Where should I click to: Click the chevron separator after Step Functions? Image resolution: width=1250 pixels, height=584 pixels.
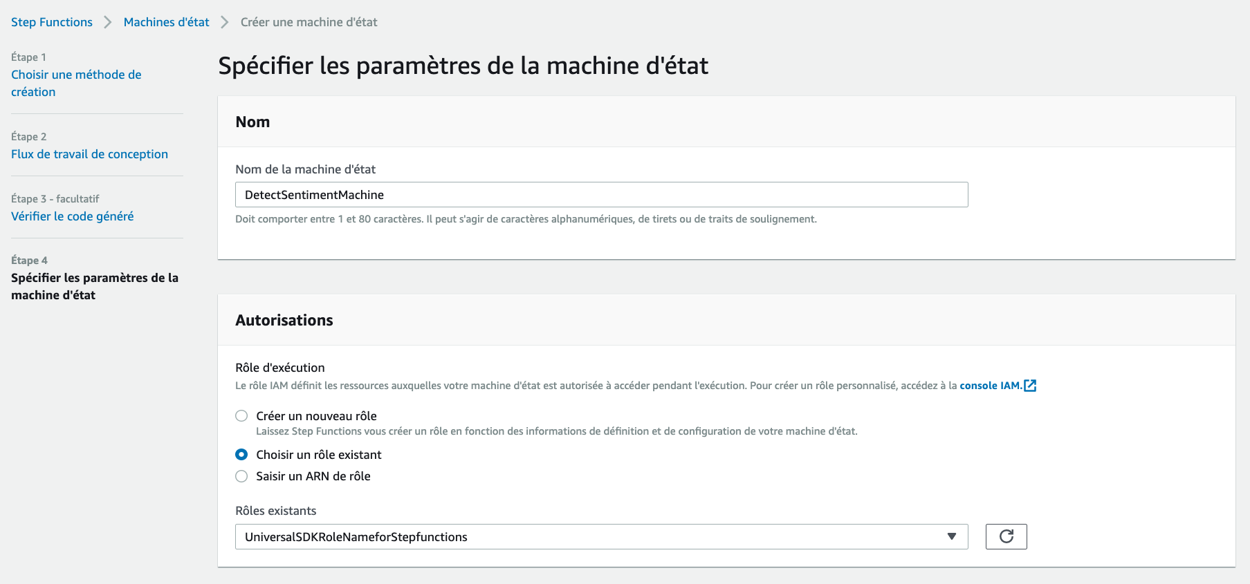(x=108, y=22)
